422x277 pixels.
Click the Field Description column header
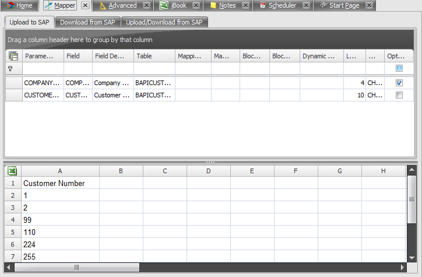click(112, 57)
